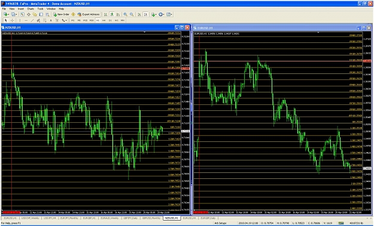Open the Templates dropdown

point(169,14)
